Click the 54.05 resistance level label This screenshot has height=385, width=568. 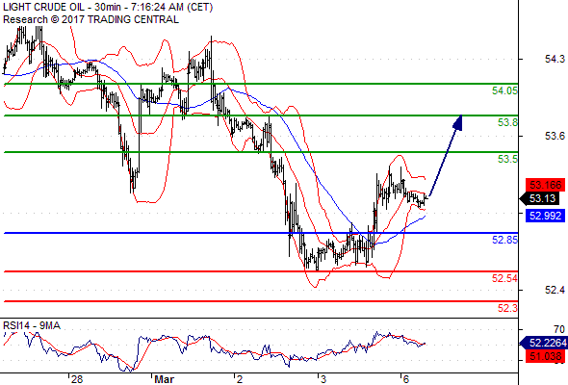pos(504,90)
